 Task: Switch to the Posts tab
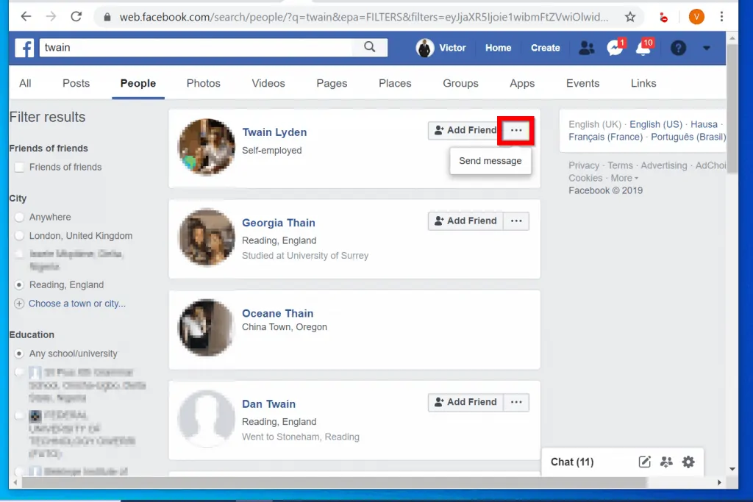(76, 83)
